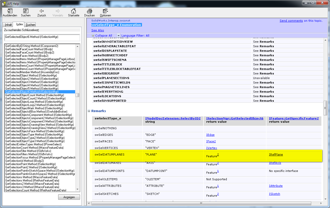This screenshot has height=208, width=330.
Task: Click the API Help title bar icon
Action: click(4, 4)
